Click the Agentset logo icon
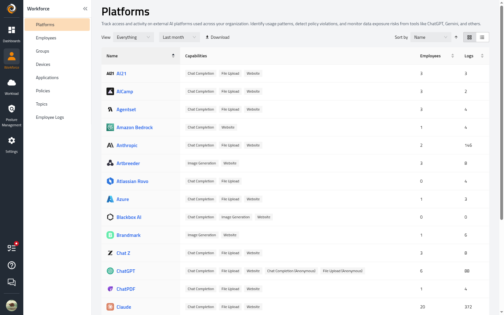Image resolution: width=504 pixels, height=315 pixels. 110,109
